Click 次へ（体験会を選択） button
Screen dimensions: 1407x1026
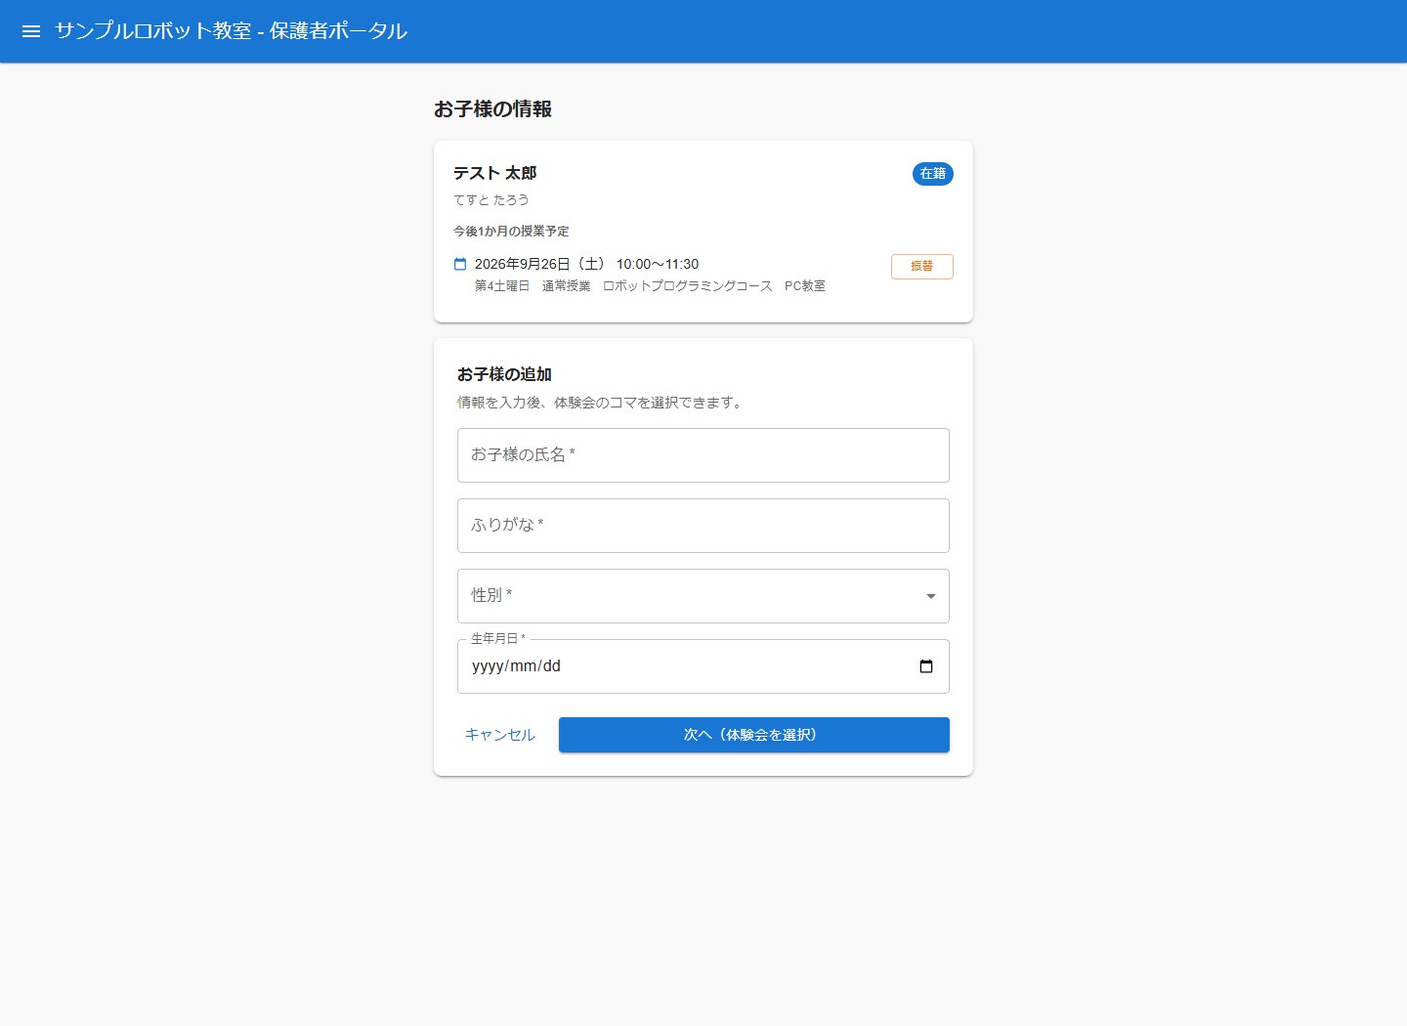click(754, 735)
